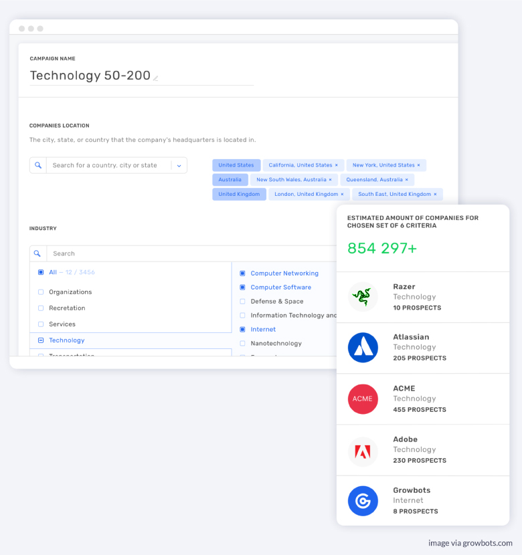Image resolution: width=522 pixels, height=555 pixels.
Task: Click the red ACME logo
Action: (363, 399)
